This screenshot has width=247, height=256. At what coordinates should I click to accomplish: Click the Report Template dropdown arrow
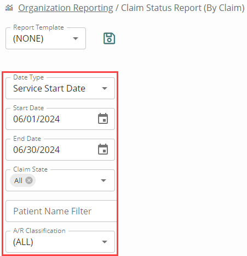click(x=76, y=38)
